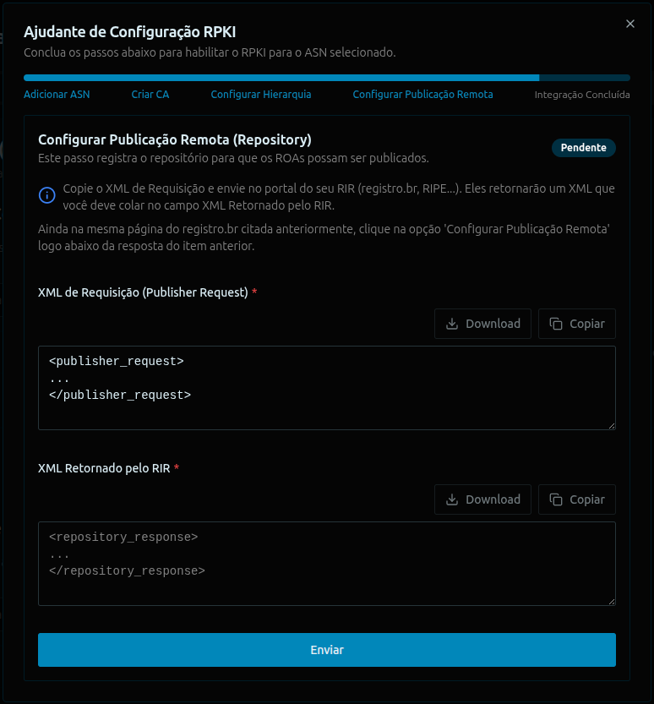Click the download icon above the RIR response field

[452, 499]
